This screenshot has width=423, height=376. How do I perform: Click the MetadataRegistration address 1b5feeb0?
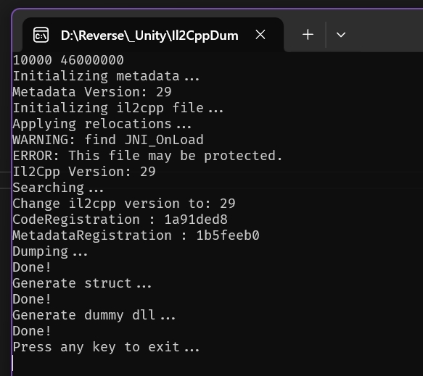point(228,235)
